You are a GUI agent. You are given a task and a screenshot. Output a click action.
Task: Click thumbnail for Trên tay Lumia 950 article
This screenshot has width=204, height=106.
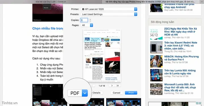156,75
